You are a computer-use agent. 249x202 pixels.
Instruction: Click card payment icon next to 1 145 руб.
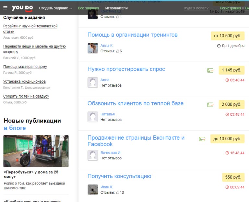[x=210, y=70]
